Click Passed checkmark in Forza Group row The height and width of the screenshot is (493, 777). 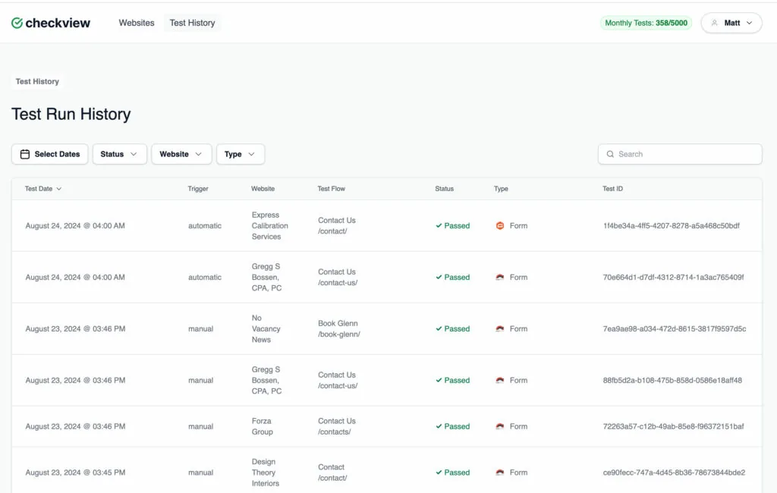pos(439,426)
